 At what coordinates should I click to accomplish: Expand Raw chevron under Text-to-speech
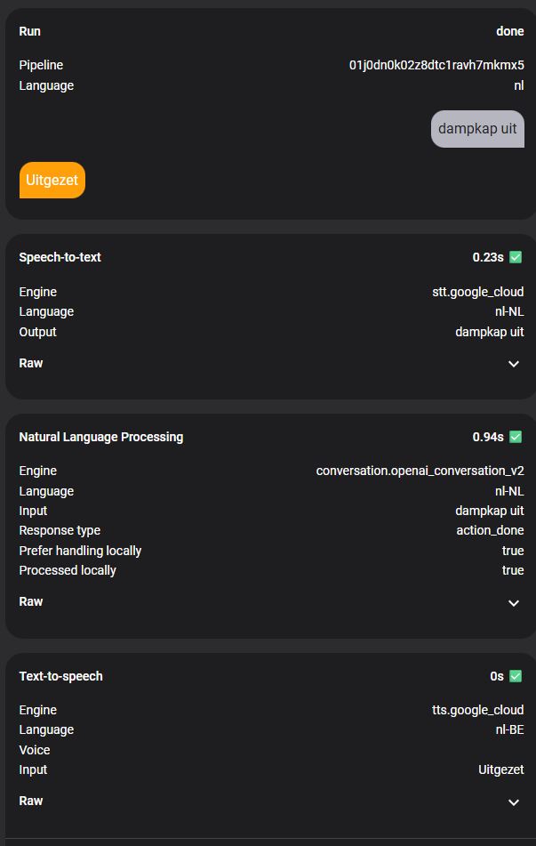[x=513, y=802]
